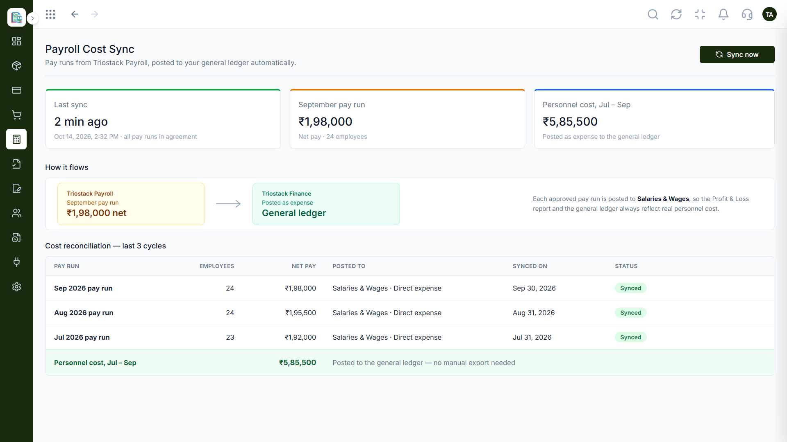Open the TA user avatar menu
Viewport: 787px width, 442px height.
(769, 14)
